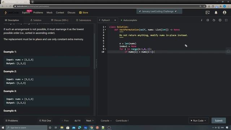The height and width of the screenshot is (130, 231).
Task: Go to Prev problem
Action: click(x=65, y=121)
